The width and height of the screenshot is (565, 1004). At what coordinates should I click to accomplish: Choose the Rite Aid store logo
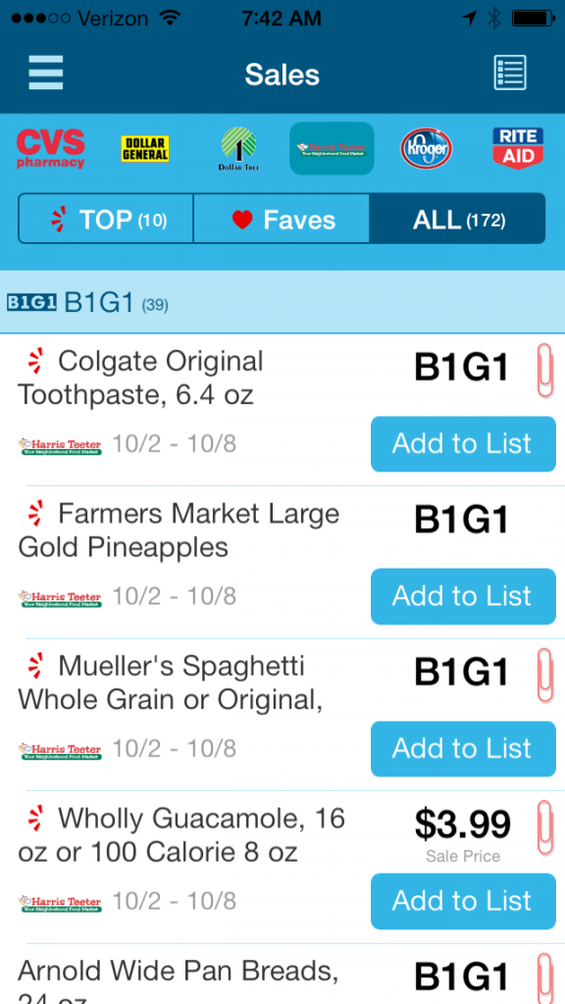tap(518, 148)
